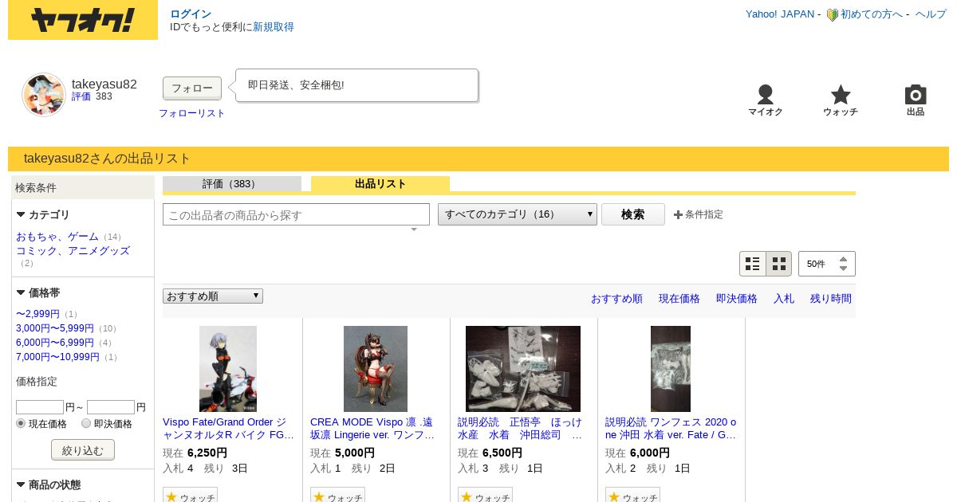Viewport: 957px width, 502px height.
Task: Open the 初めての方へ link
Action: click(872, 14)
